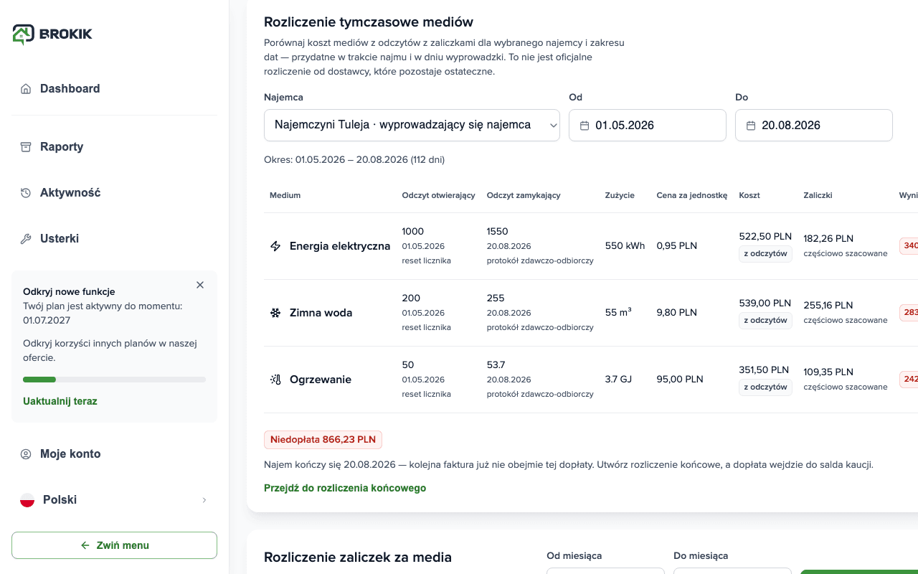The image size is (918, 574).
Task: Click the Odczyt zamykający column header
Action: point(524,195)
